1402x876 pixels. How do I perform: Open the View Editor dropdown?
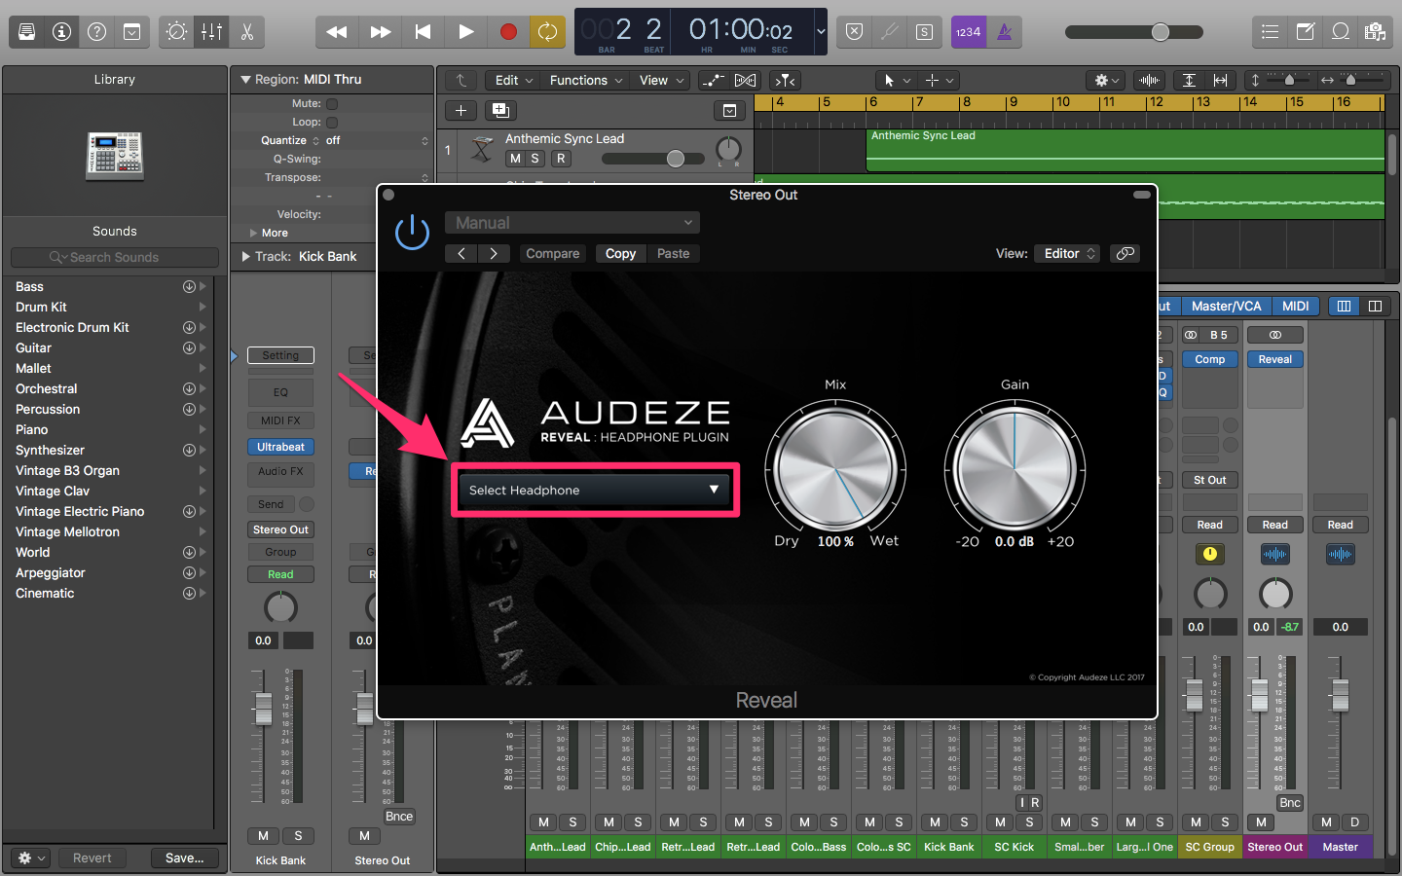(x=1066, y=253)
